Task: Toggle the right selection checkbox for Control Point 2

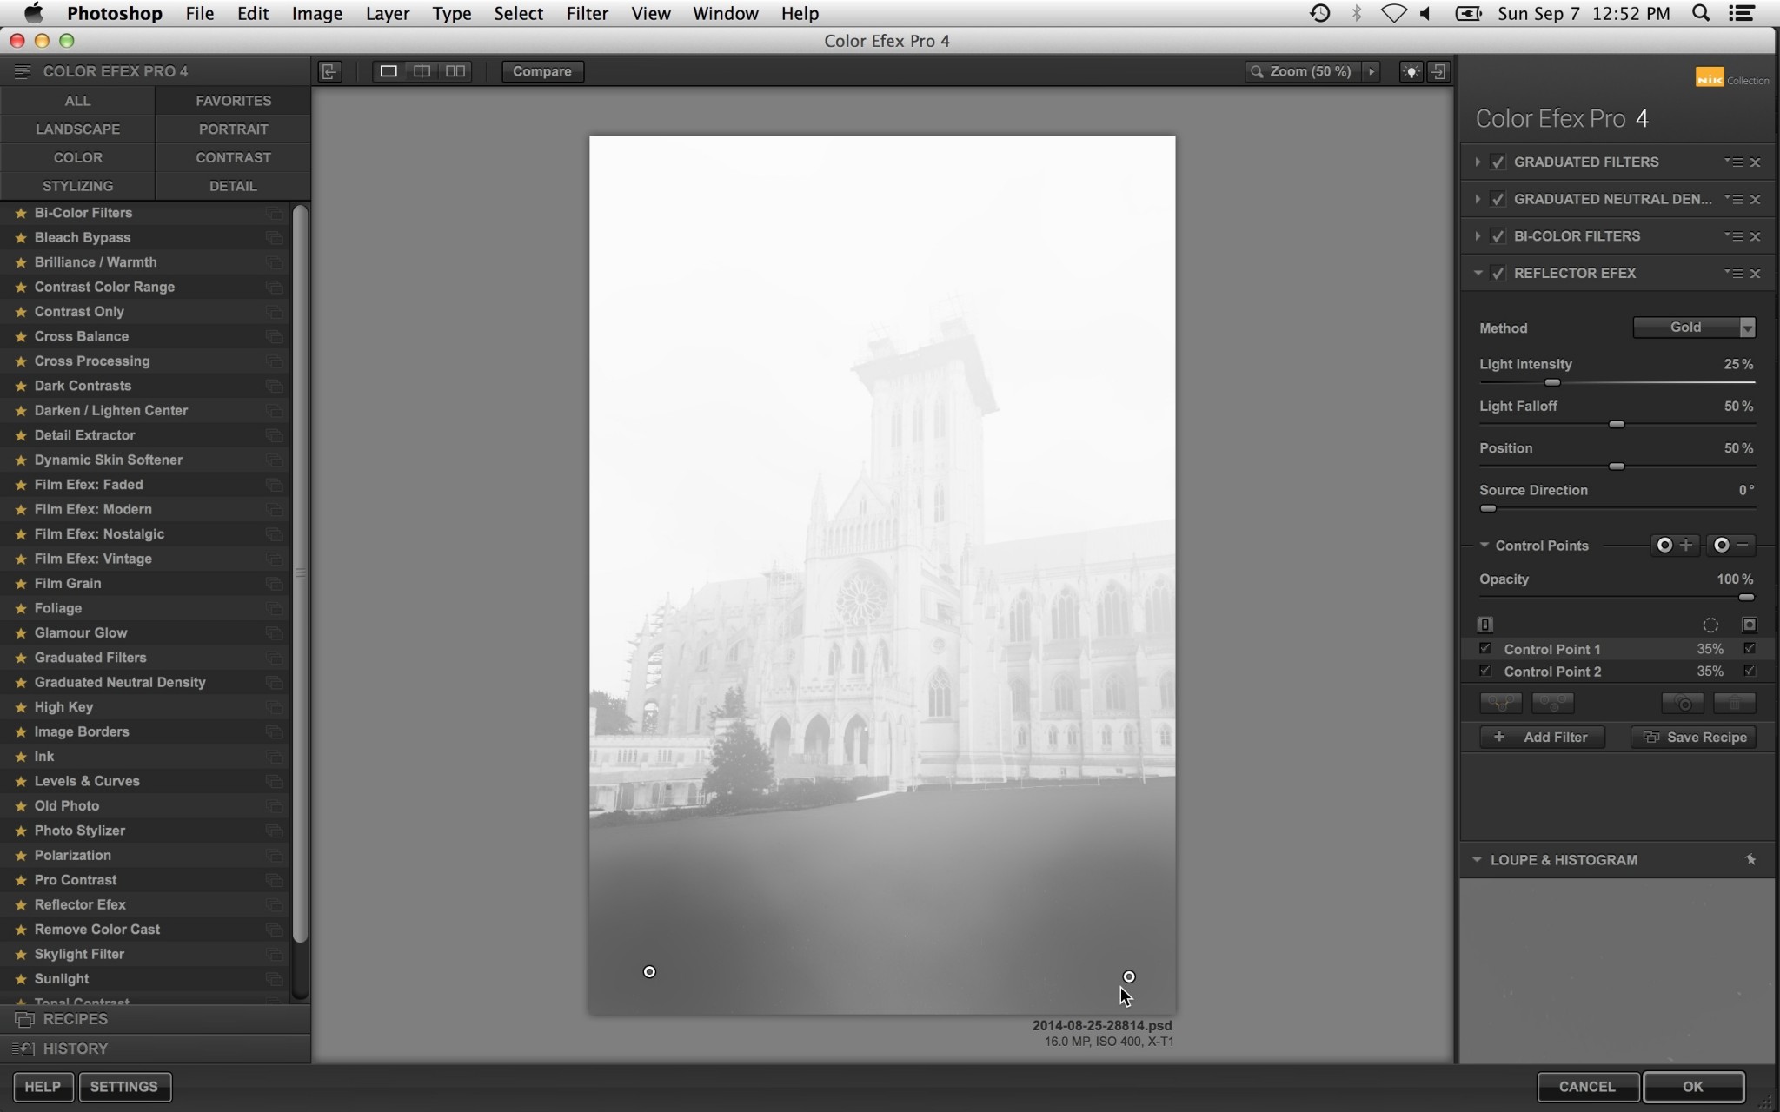Action: click(1750, 672)
